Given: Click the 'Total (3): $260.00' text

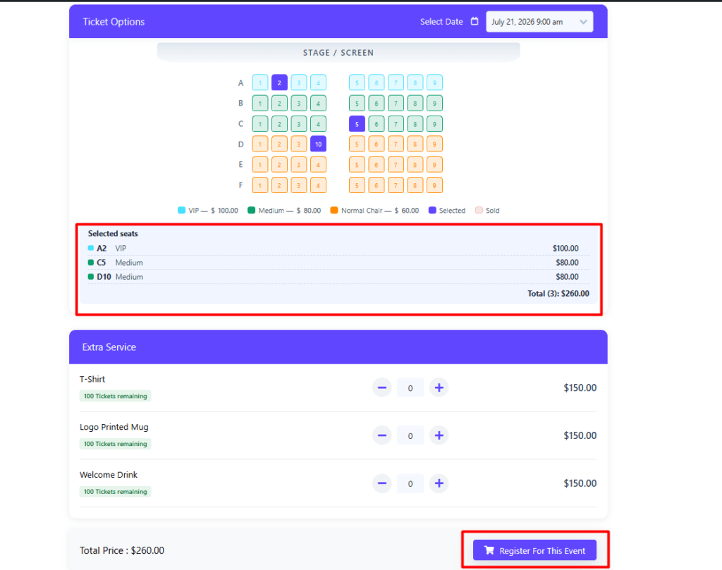Looking at the screenshot, I should click(x=558, y=294).
